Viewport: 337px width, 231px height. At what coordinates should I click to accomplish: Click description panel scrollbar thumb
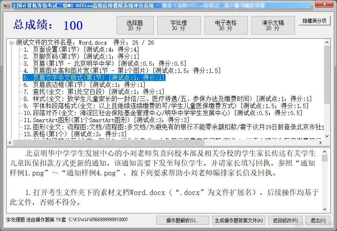click(x=324, y=158)
